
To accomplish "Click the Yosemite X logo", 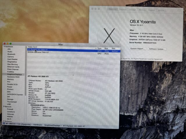I will (x=109, y=35).
